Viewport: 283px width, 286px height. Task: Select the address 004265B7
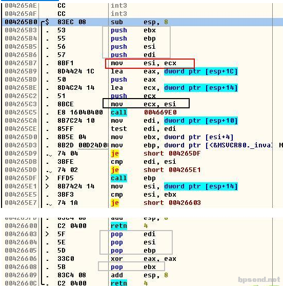(x=21, y=63)
